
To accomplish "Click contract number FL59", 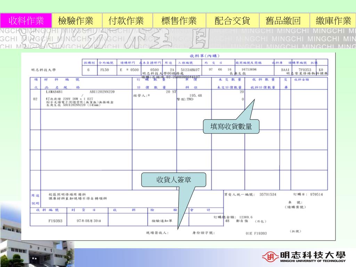I will click(x=104, y=70).
